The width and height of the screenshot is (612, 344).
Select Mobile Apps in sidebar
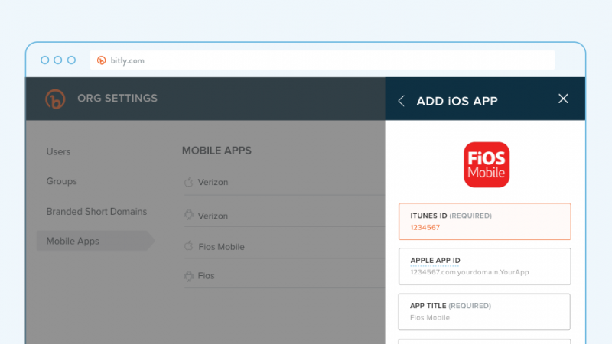[x=95, y=241]
